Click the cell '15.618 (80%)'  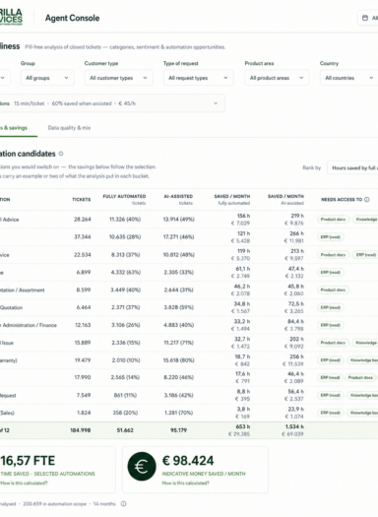tap(178, 360)
